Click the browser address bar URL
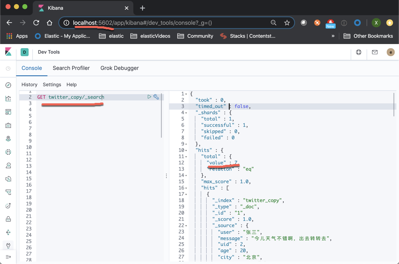 (142, 23)
